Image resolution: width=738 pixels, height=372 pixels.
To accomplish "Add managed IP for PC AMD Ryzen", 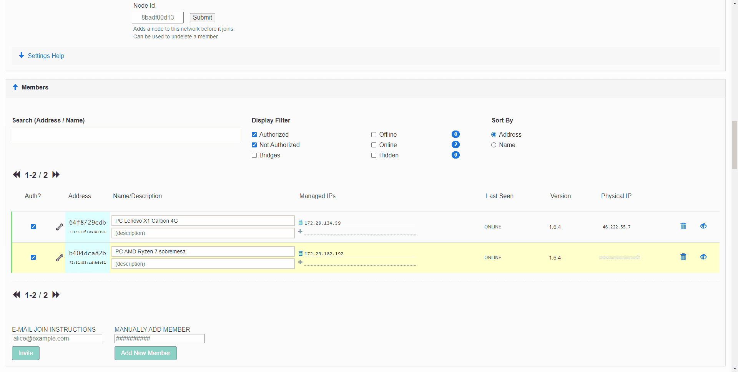I will 300,262.
